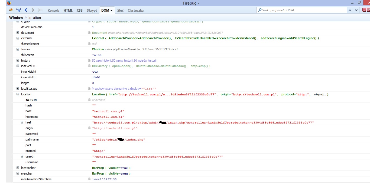This screenshot has width=370, height=184.
Task: Collapse the location property node
Action: 18,94
